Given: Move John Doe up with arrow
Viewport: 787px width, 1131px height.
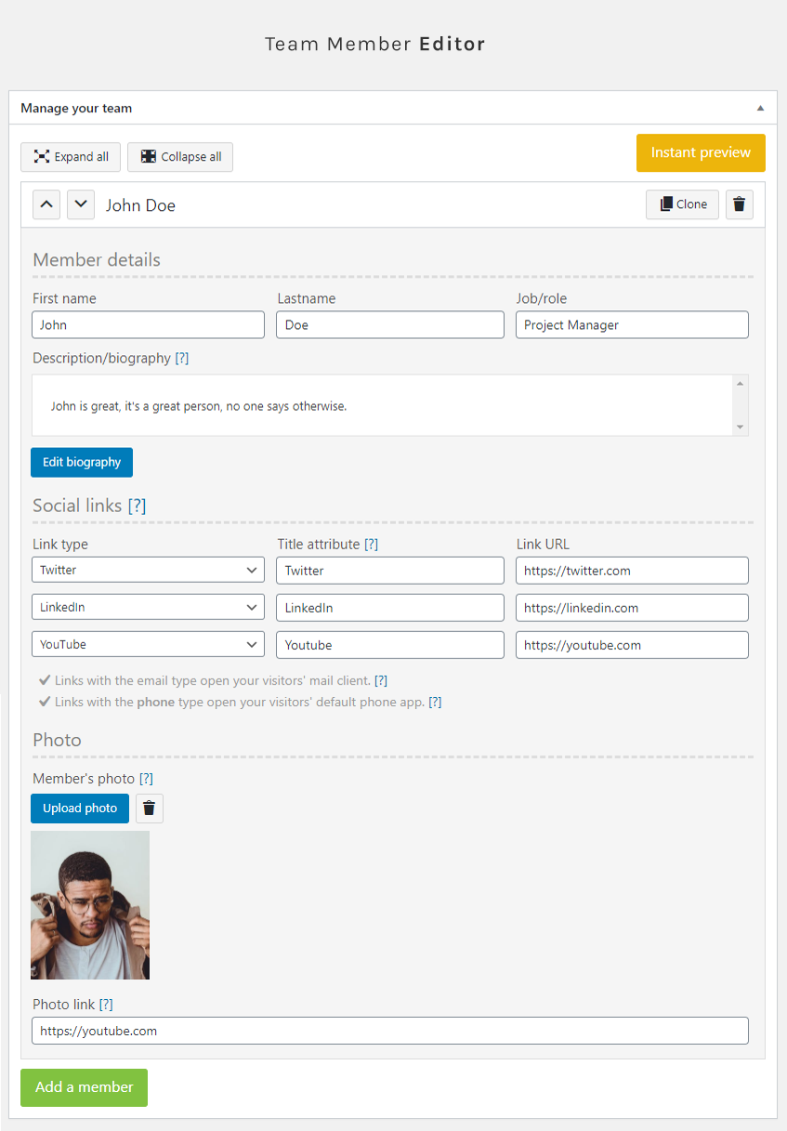Looking at the screenshot, I should (x=46, y=204).
